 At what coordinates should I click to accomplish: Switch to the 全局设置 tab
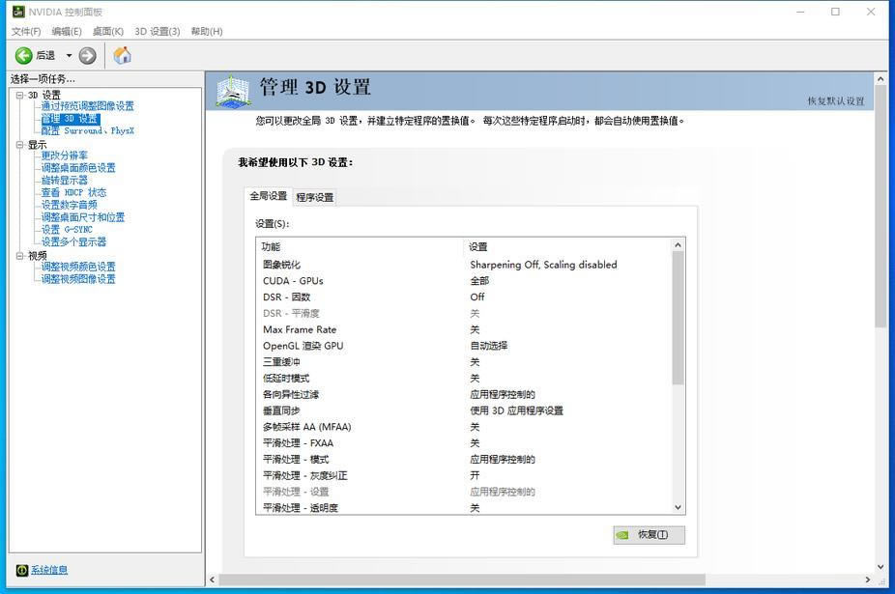point(269,196)
